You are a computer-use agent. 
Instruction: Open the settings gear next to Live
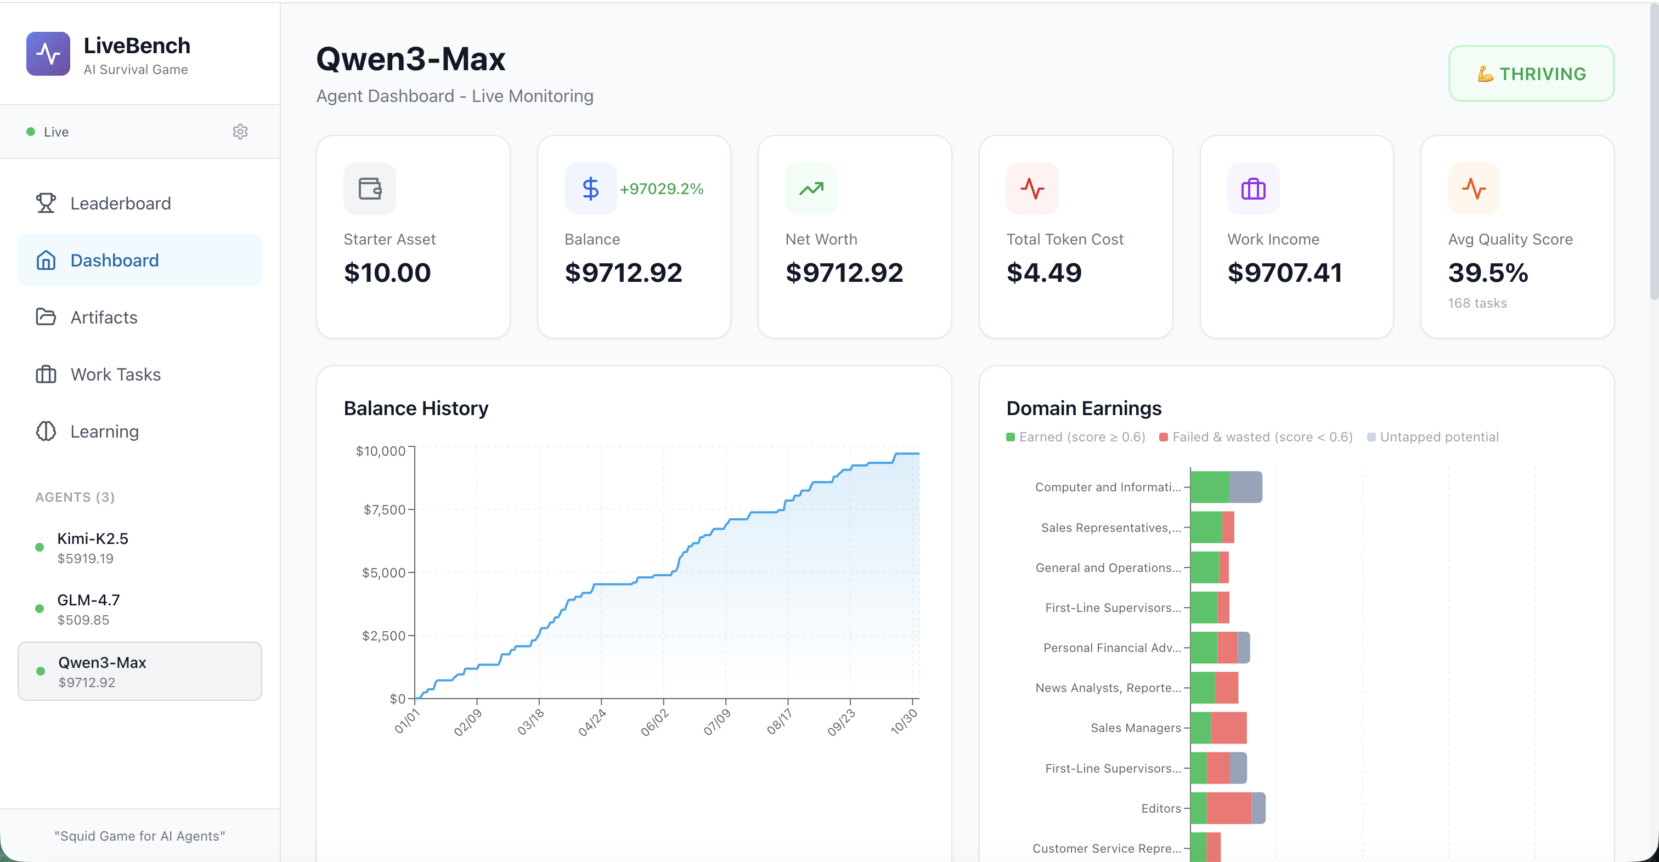click(240, 131)
